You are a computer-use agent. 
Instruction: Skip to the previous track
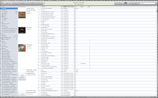pos(5,3)
